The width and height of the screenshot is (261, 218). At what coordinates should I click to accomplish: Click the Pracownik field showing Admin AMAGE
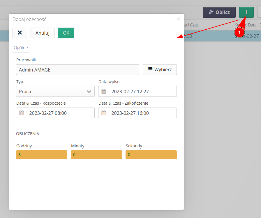pos(77,70)
